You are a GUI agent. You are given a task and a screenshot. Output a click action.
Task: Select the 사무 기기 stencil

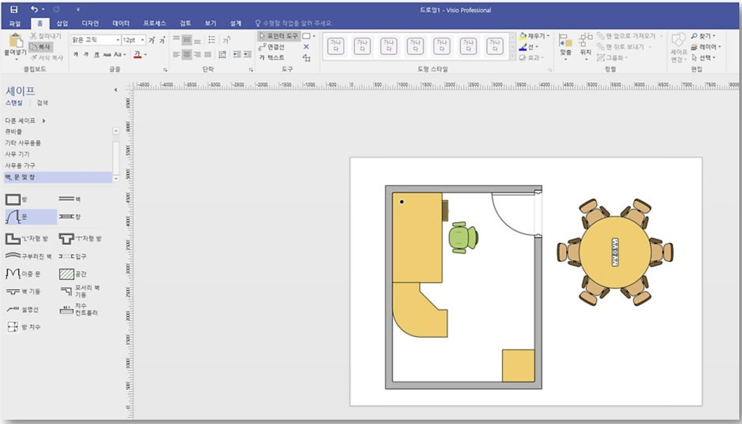click(17, 154)
